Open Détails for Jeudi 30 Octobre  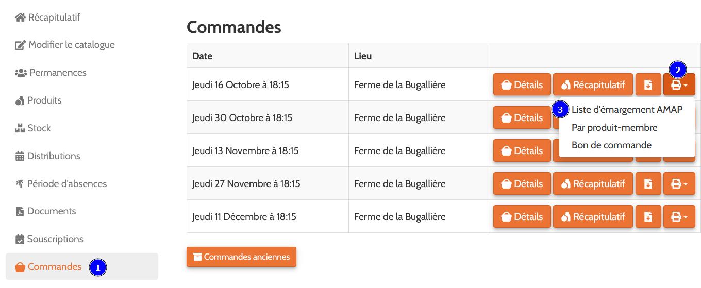pyautogui.click(x=522, y=117)
